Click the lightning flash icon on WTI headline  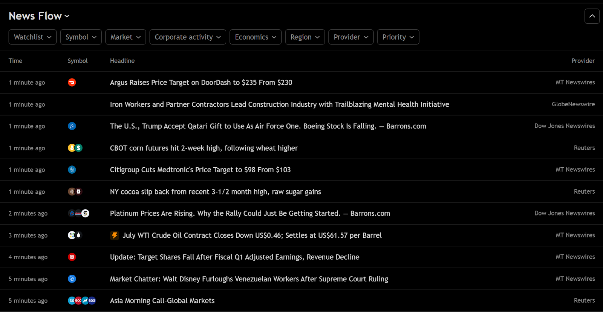(x=115, y=236)
